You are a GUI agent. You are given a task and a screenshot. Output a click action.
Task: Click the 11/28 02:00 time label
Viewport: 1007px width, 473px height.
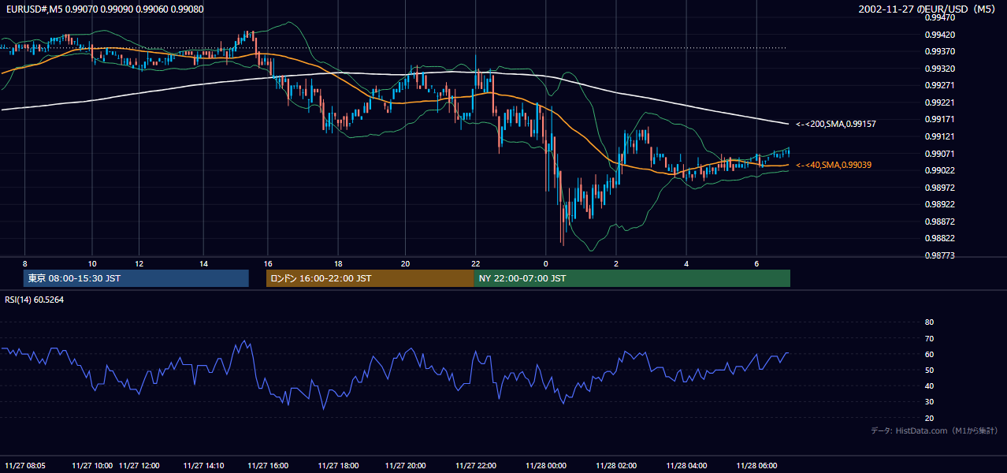point(616,466)
